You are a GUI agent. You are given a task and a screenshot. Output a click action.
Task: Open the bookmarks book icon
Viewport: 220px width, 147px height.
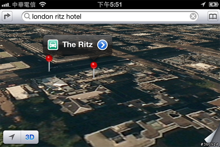click(x=213, y=17)
